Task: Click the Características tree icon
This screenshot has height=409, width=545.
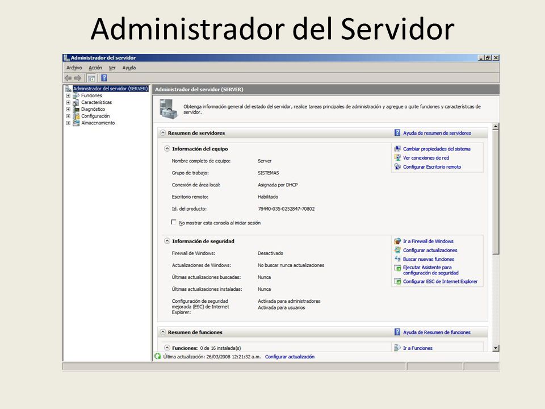Action: 76,102
